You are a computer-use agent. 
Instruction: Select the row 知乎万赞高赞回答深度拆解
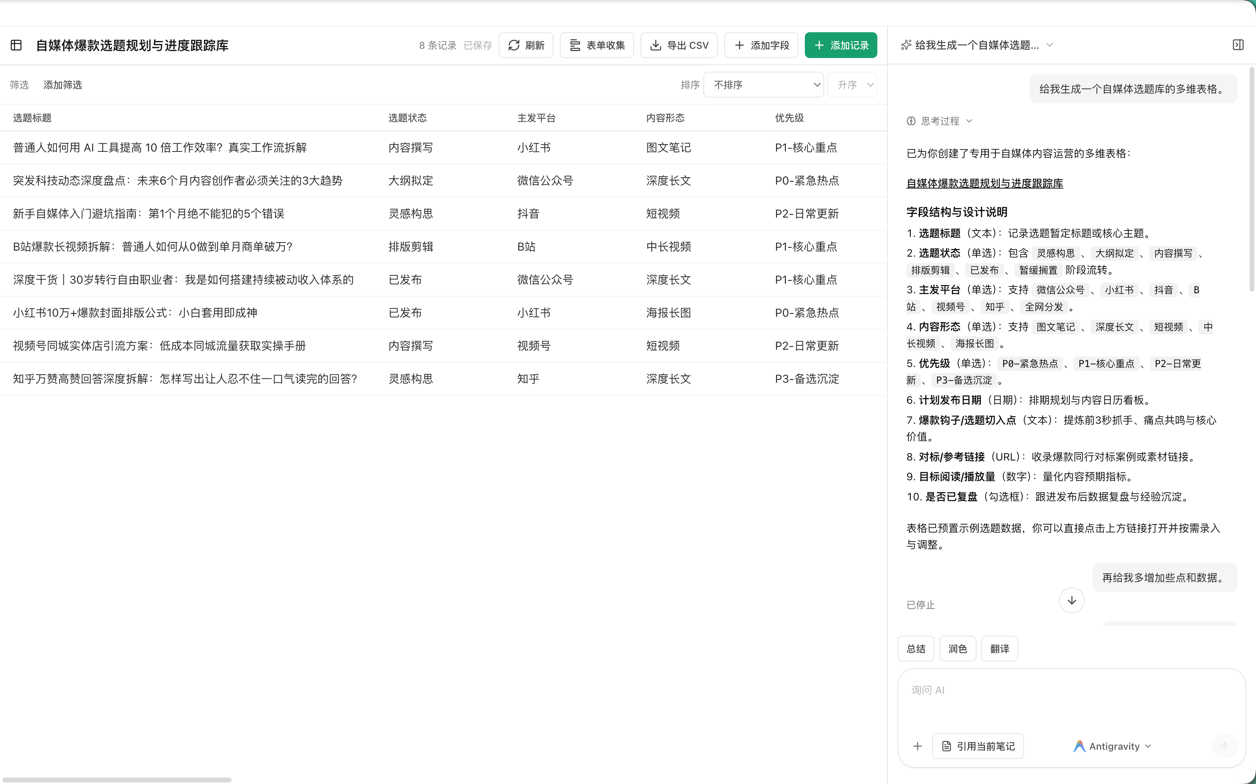443,379
